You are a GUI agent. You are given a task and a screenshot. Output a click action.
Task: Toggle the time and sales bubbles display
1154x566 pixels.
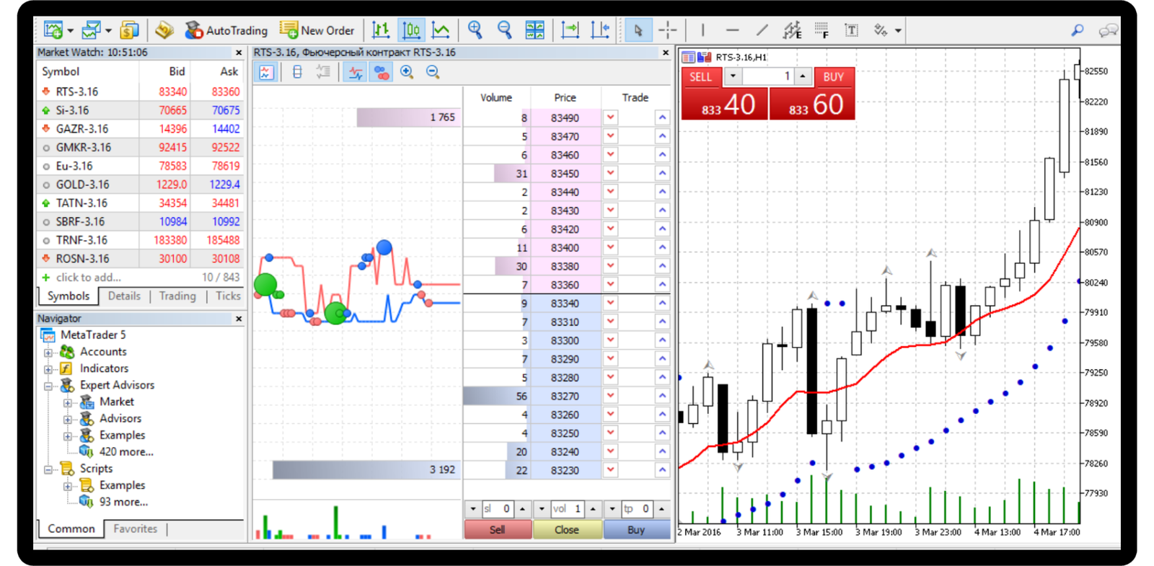click(x=382, y=72)
